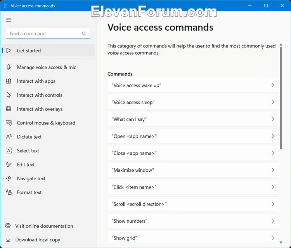This screenshot has height=248, width=291.
Task: Maximize the Voice access commands window
Action: [x=266, y=5]
